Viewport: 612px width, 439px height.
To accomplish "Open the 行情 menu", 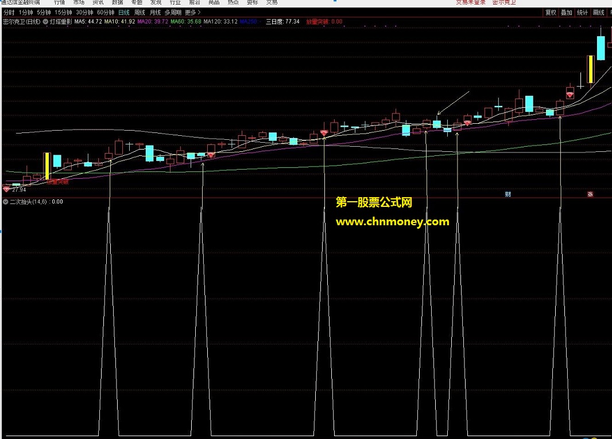I will pyautogui.click(x=59, y=2).
